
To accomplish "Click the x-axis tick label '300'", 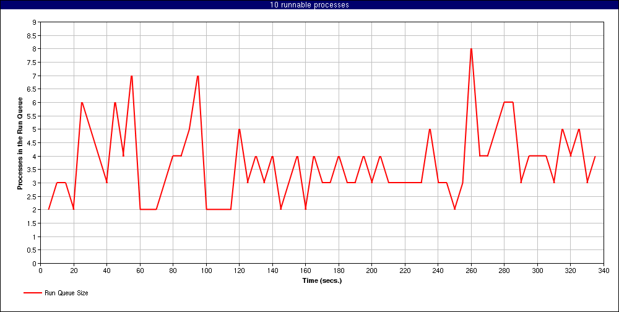I will [537, 271].
